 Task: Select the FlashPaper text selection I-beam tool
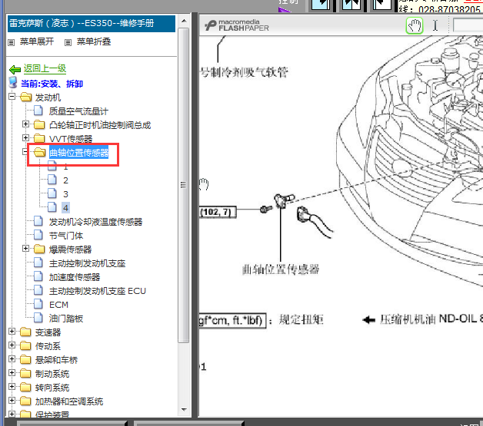(435, 26)
